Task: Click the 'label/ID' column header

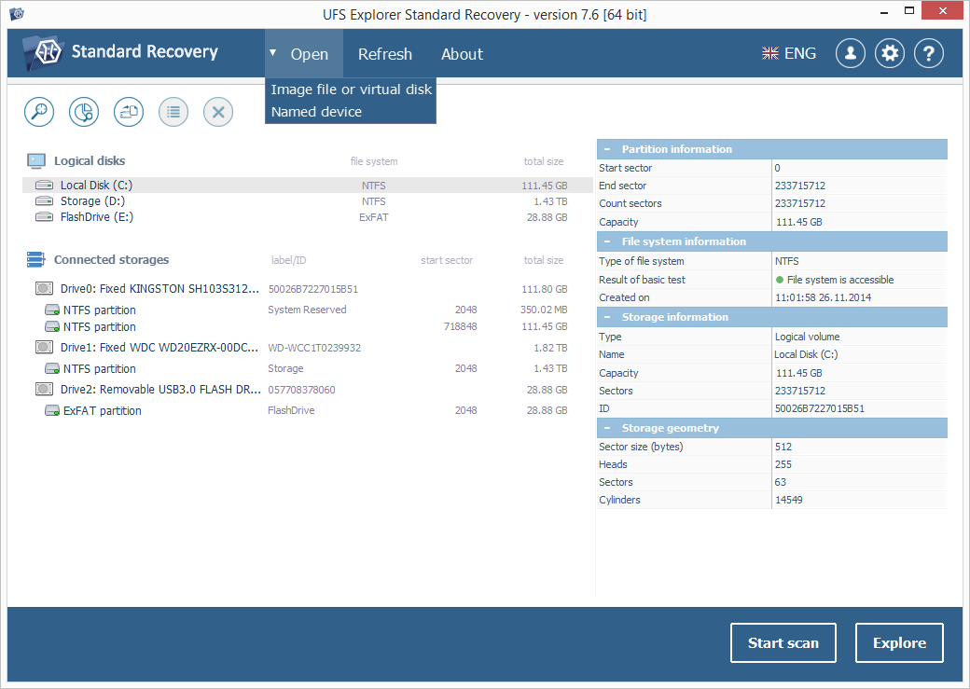Action: point(288,260)
